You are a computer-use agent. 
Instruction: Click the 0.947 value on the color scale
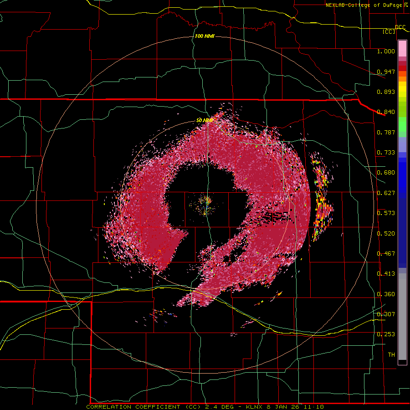point(386,72)
